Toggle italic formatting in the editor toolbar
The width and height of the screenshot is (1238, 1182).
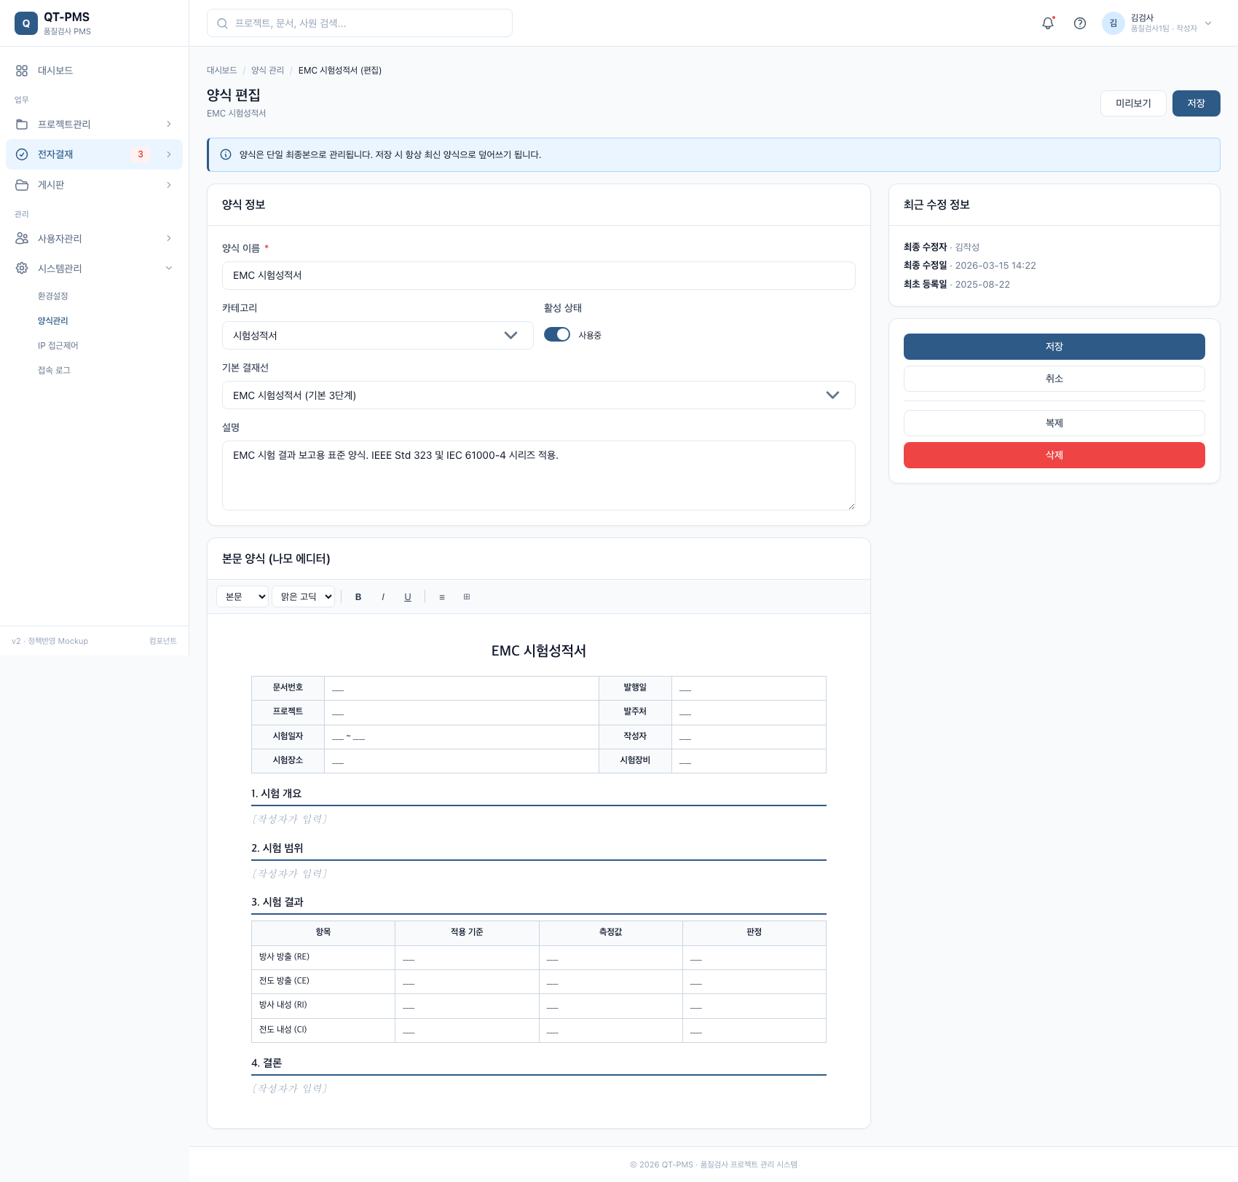pyautogui.click(x=383, y=596)
